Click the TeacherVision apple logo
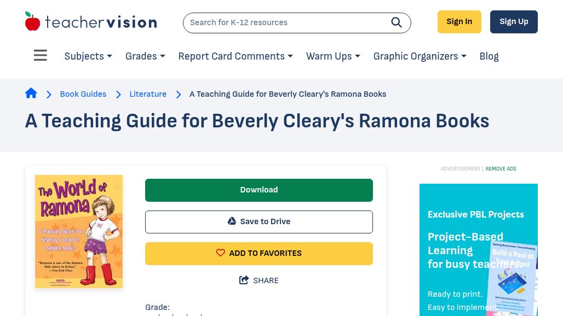Image resolution: width=563 pixels, height=316 pixels. tap(33, 22)
